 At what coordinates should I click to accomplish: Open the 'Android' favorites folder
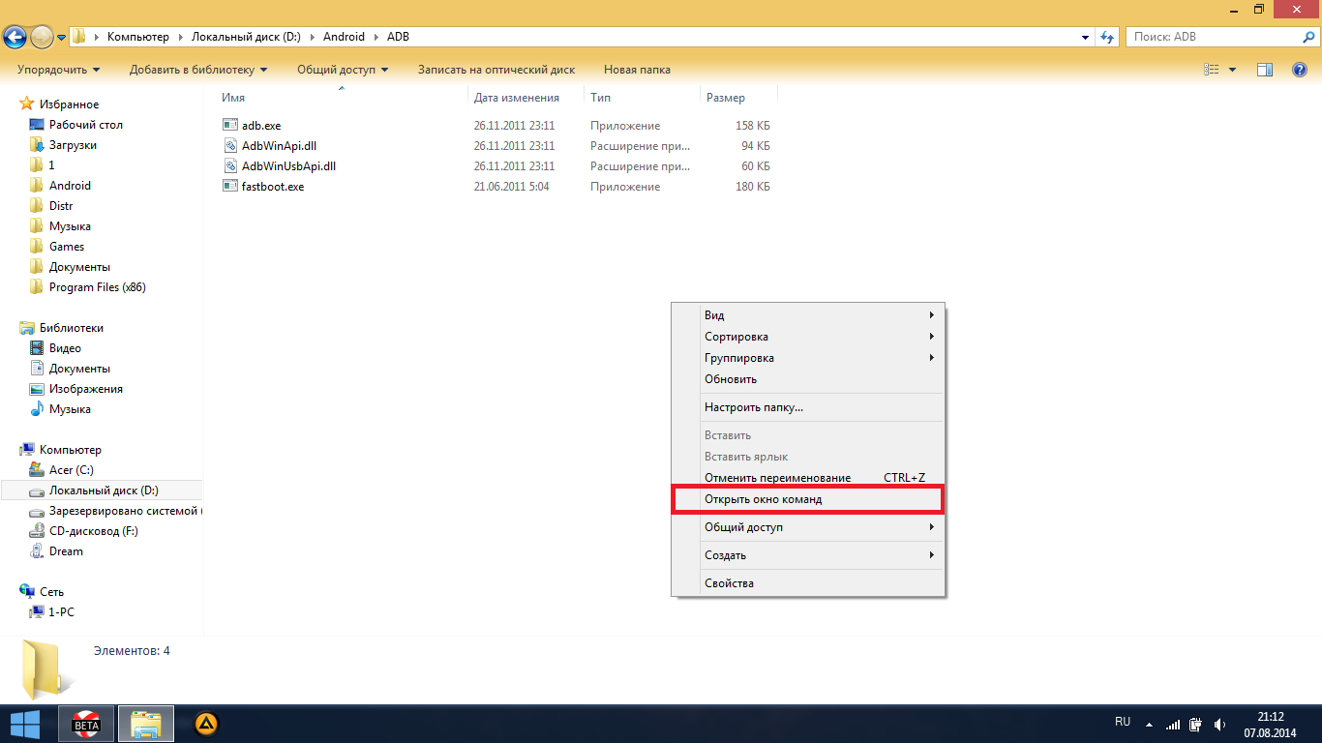[70, 185]
